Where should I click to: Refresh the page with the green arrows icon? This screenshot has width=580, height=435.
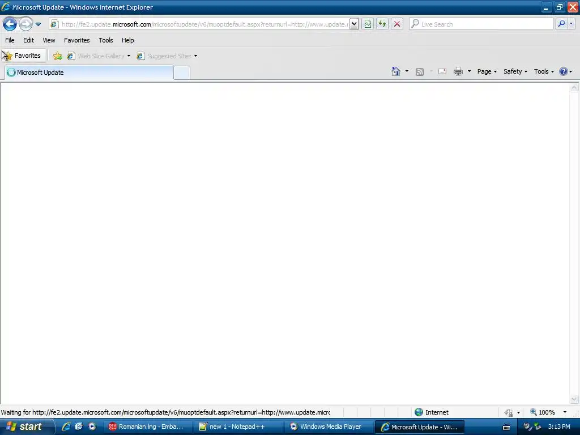[x=382, y=24]
